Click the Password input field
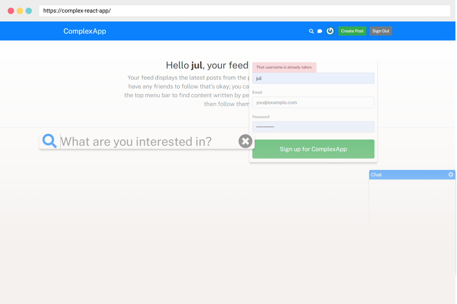The width and height of the screenshot is (457, 304). (313, 127)
